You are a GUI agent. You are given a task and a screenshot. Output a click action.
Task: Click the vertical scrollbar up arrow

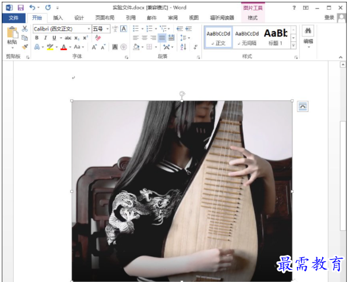coord(343,64)
